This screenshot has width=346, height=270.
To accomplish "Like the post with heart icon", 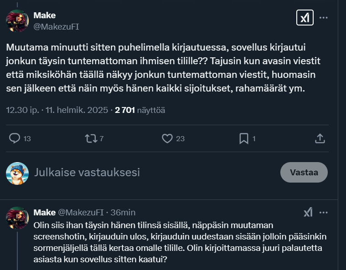I will click(168, 138).
